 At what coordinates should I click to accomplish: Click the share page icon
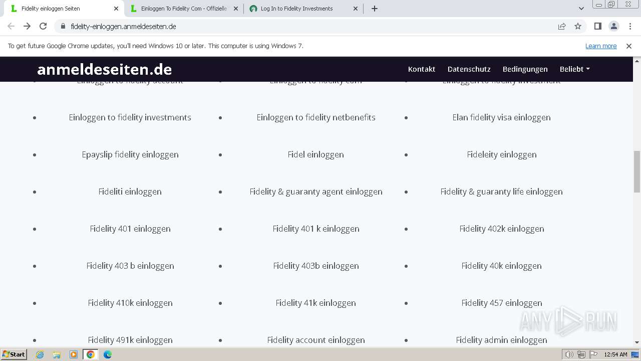point(562,27)
